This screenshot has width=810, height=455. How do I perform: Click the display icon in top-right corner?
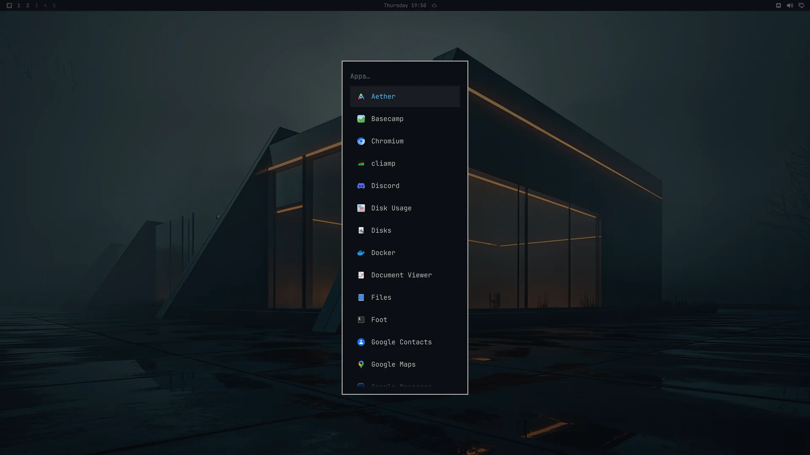click(801, 5)
